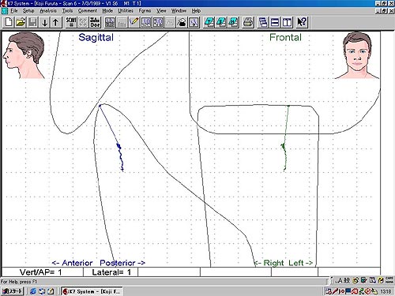Open the Help menu
395x296 pixels.
tap(196, 11)
